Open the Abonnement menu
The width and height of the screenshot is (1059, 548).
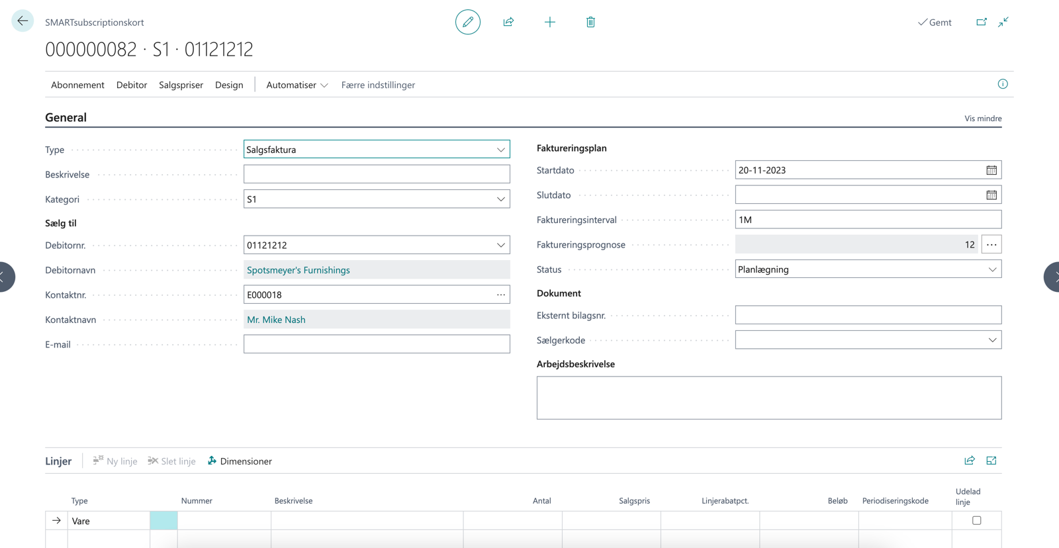(77, 85)
